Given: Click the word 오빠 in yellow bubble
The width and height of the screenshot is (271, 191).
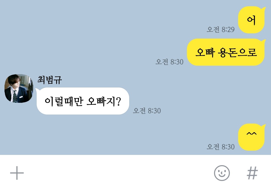Looking at the screenshot, I should tap(205, 52).
